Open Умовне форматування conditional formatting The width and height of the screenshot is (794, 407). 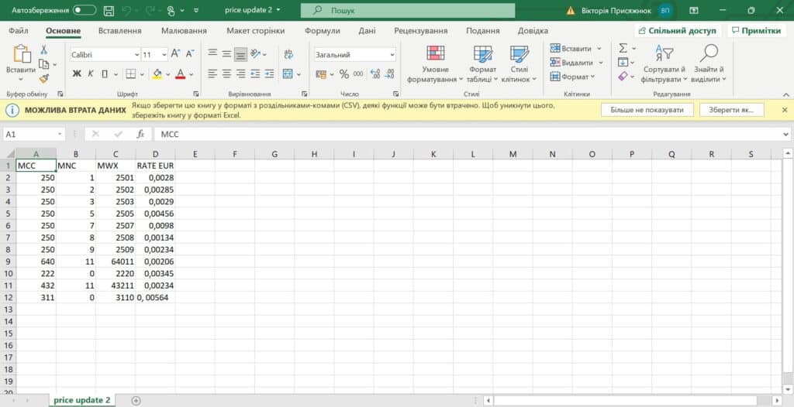(435, 63)
